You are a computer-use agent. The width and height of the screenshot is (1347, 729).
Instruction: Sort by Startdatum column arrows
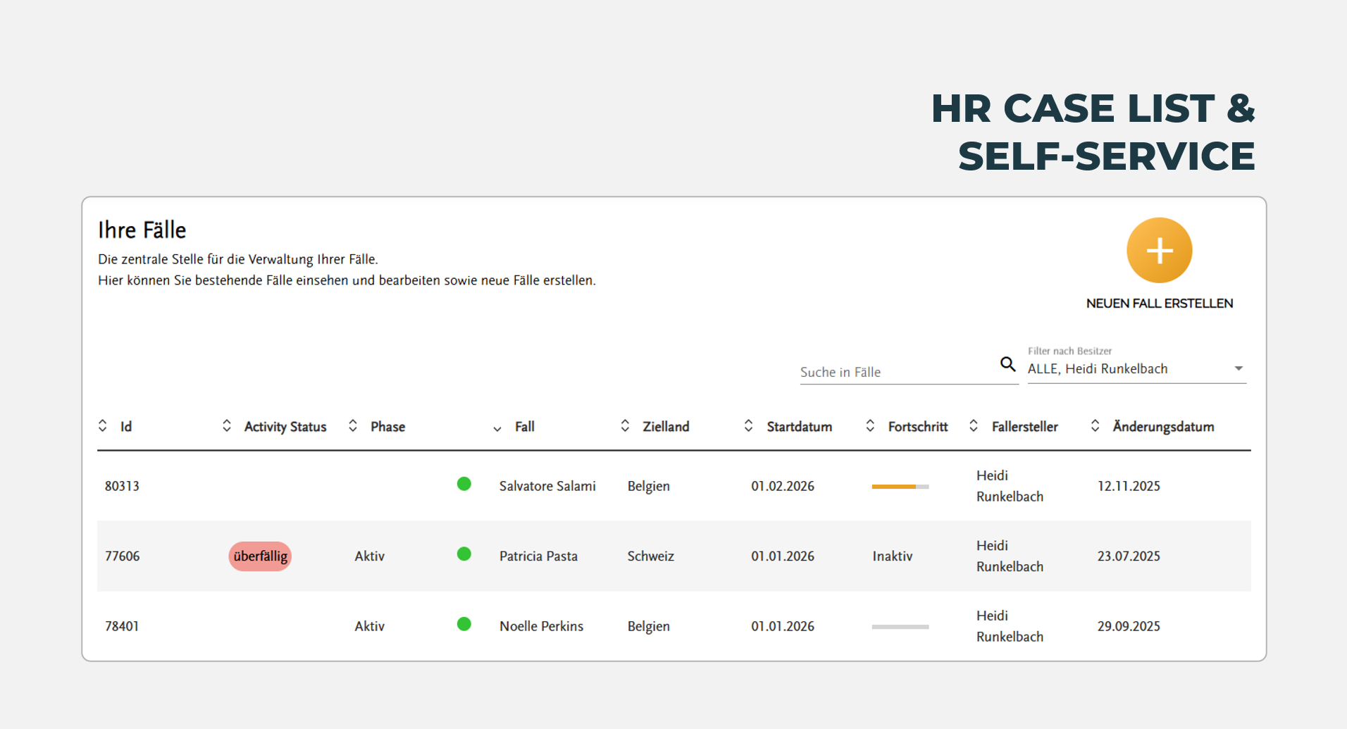(748, 426)
